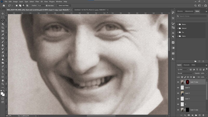Open the Select menu
Screen dimensions: 208x117
pyautogui.click(x=32, y=2)
